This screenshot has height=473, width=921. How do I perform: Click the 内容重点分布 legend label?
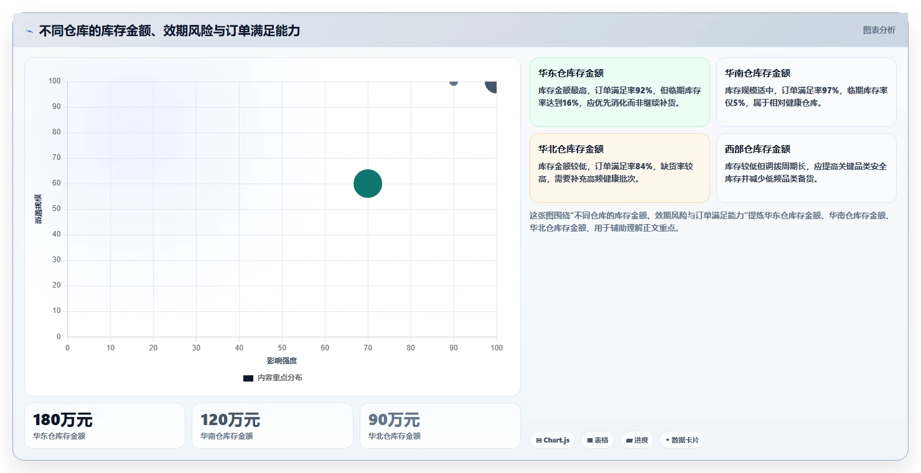[279, 378]
